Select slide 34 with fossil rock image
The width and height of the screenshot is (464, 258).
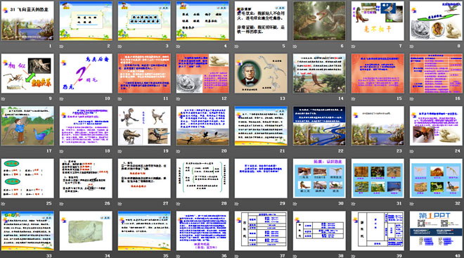pos(86,231)
